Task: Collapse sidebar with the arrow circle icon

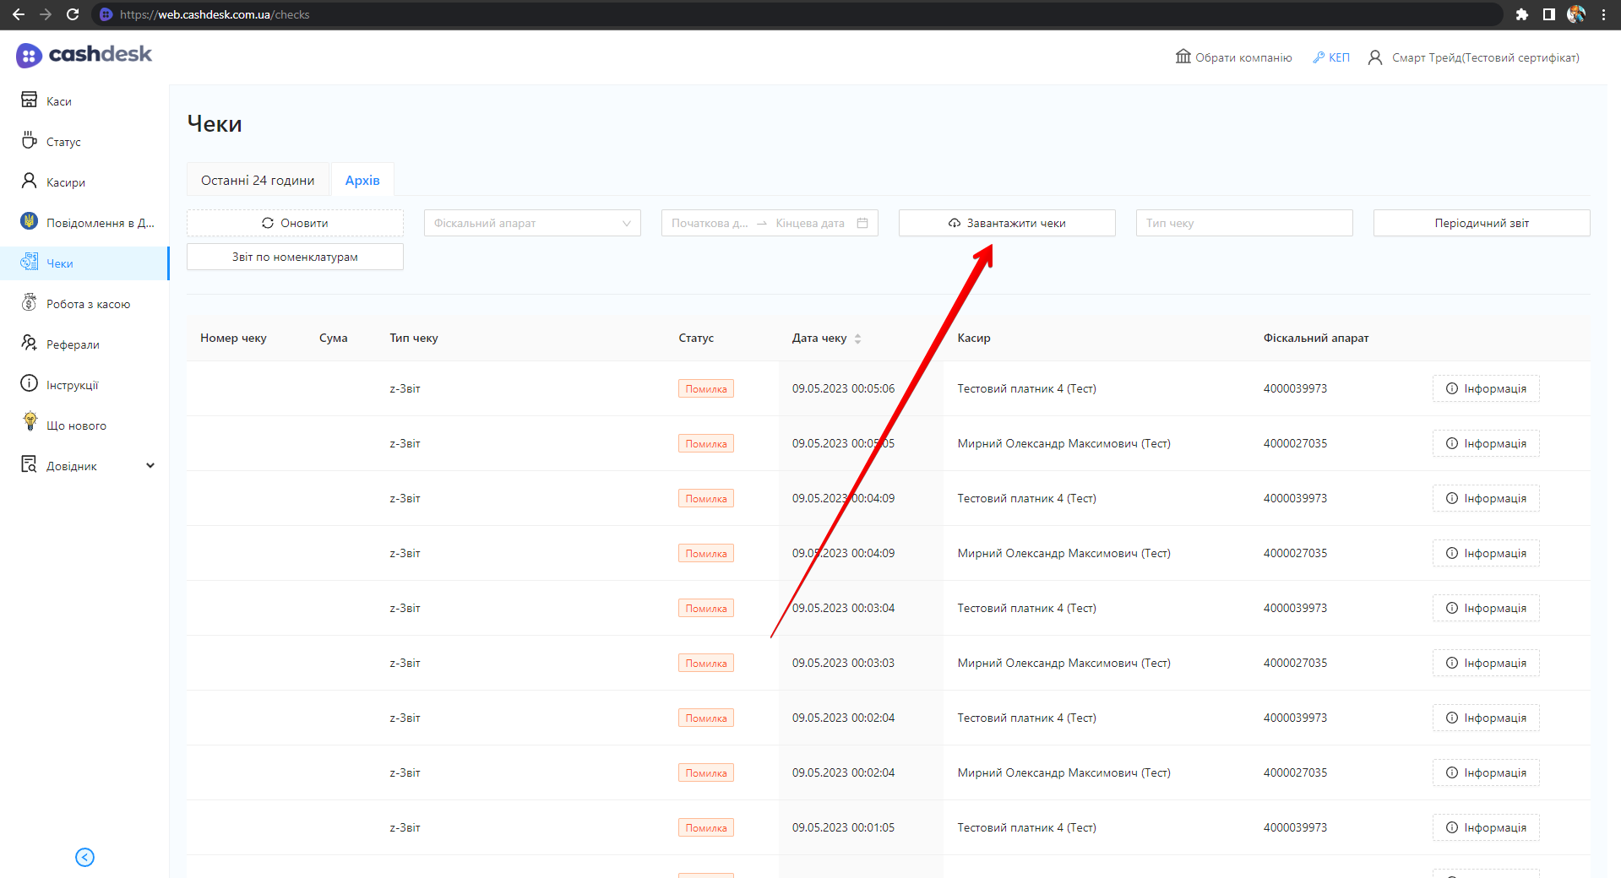Action: pyautogui.click(x=84, y=857)
